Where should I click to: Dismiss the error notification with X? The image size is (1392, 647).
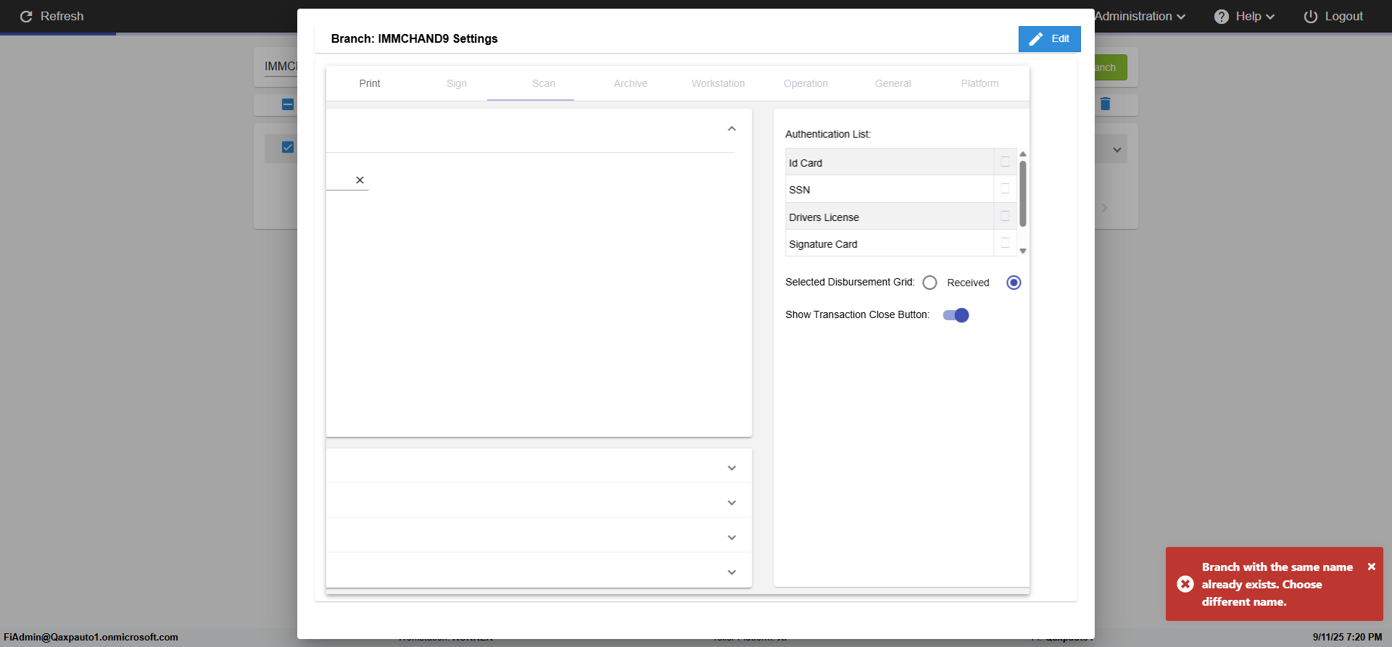click(1371, 567)
